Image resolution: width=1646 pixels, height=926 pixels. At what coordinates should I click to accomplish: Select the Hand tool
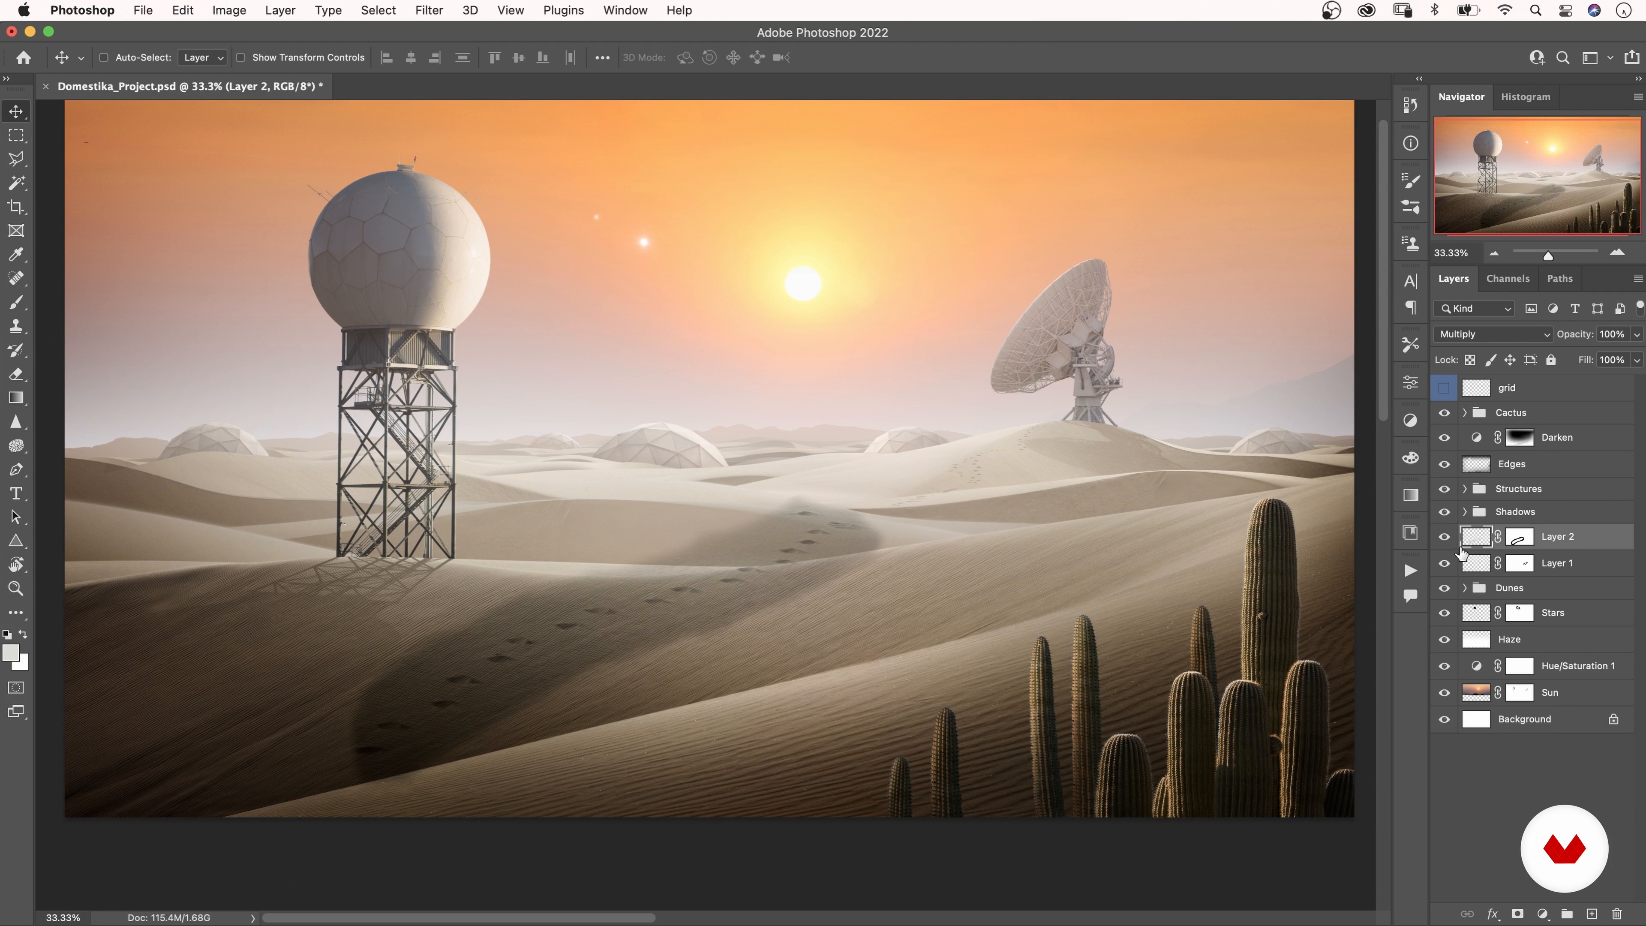point(16,565)
